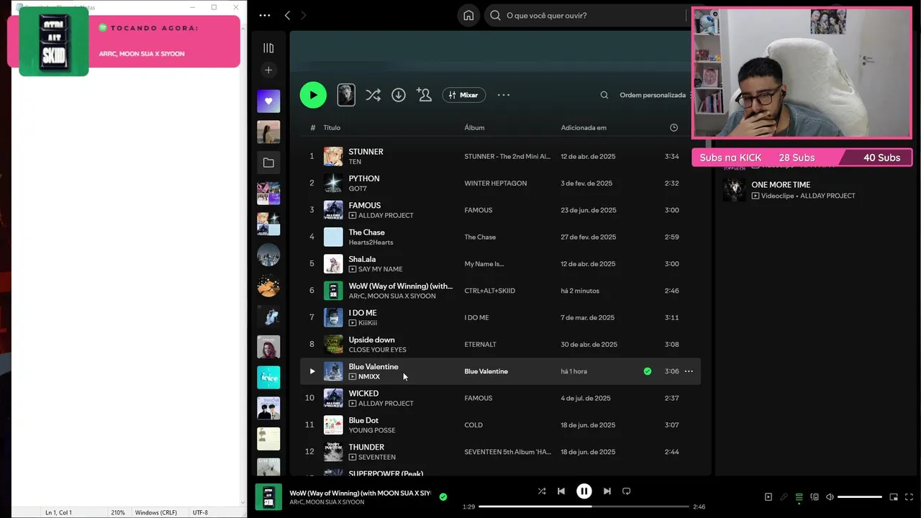Go forward with the right arrow in the top bar
This screenshot has width=921, height=518.
click(303, 15)
